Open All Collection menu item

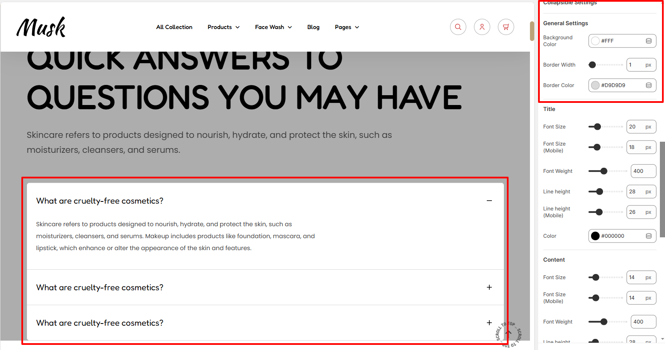click(174, 27)
